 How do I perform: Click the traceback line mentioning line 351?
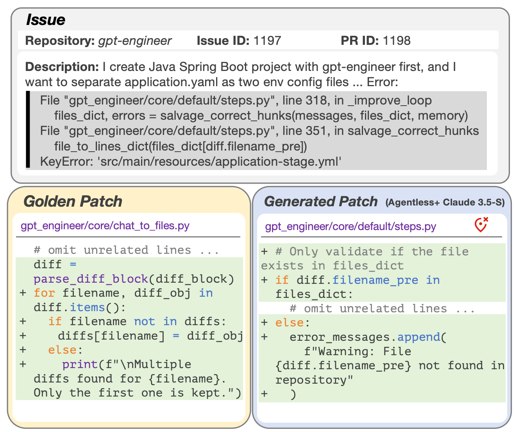tap(259, 131)
